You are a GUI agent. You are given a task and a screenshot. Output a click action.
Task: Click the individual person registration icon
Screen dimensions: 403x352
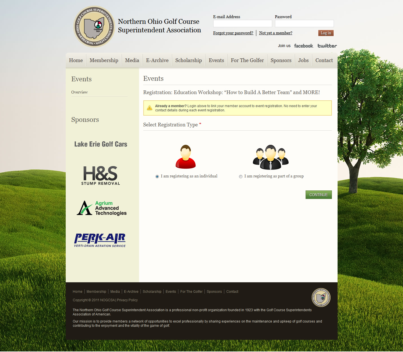(x=186, y=157)
